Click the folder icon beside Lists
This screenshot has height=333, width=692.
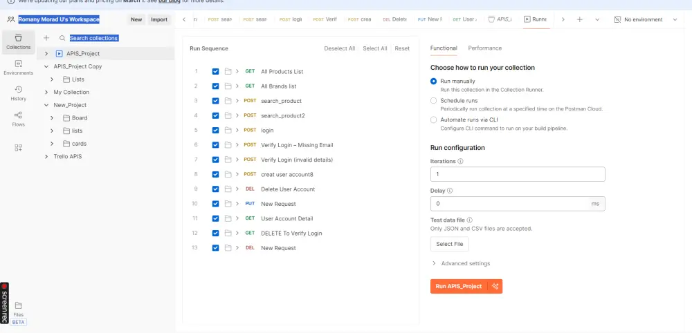click(x=66, y=79)
